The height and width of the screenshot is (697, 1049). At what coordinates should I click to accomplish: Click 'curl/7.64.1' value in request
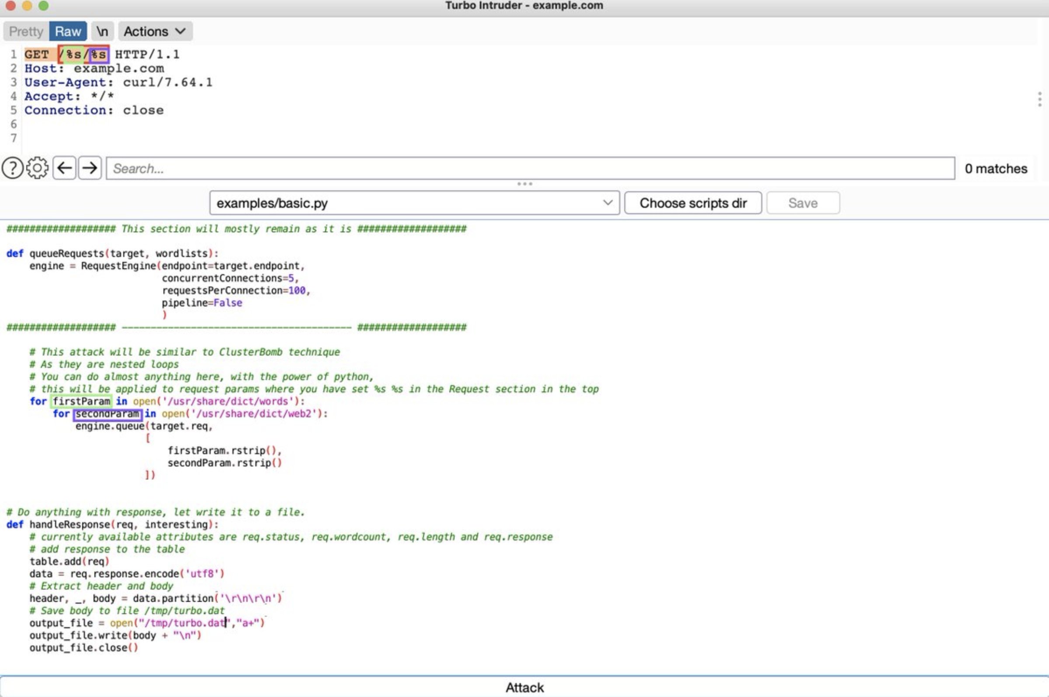coord(168,82)
